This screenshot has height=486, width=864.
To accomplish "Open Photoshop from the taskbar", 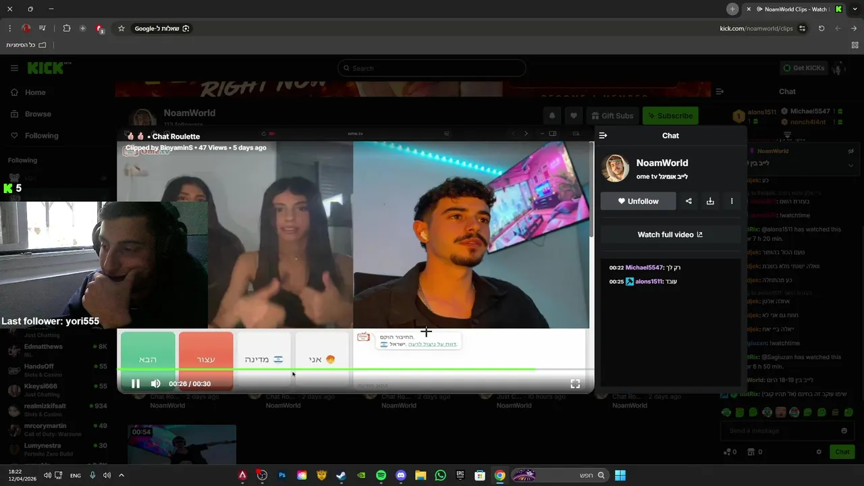I will point(282,475).
